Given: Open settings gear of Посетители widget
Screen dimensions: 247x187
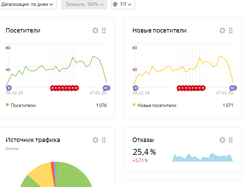Looking at the screenshot, I should click(95, 30).
